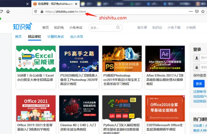This screenshot has height=134, width=207.
Task: Open the page actions three-dot menu
Action: point(191,12)
